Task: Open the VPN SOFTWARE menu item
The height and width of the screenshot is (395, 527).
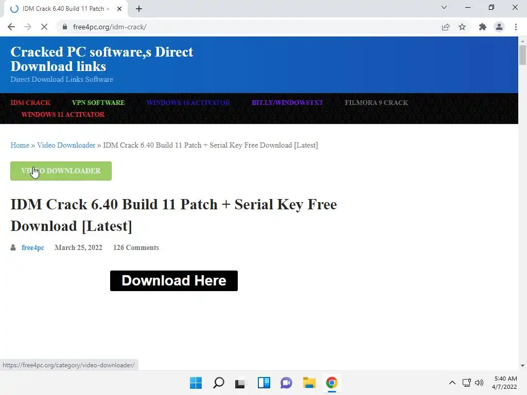Action: pyautogui.click(x=98, y=102)
